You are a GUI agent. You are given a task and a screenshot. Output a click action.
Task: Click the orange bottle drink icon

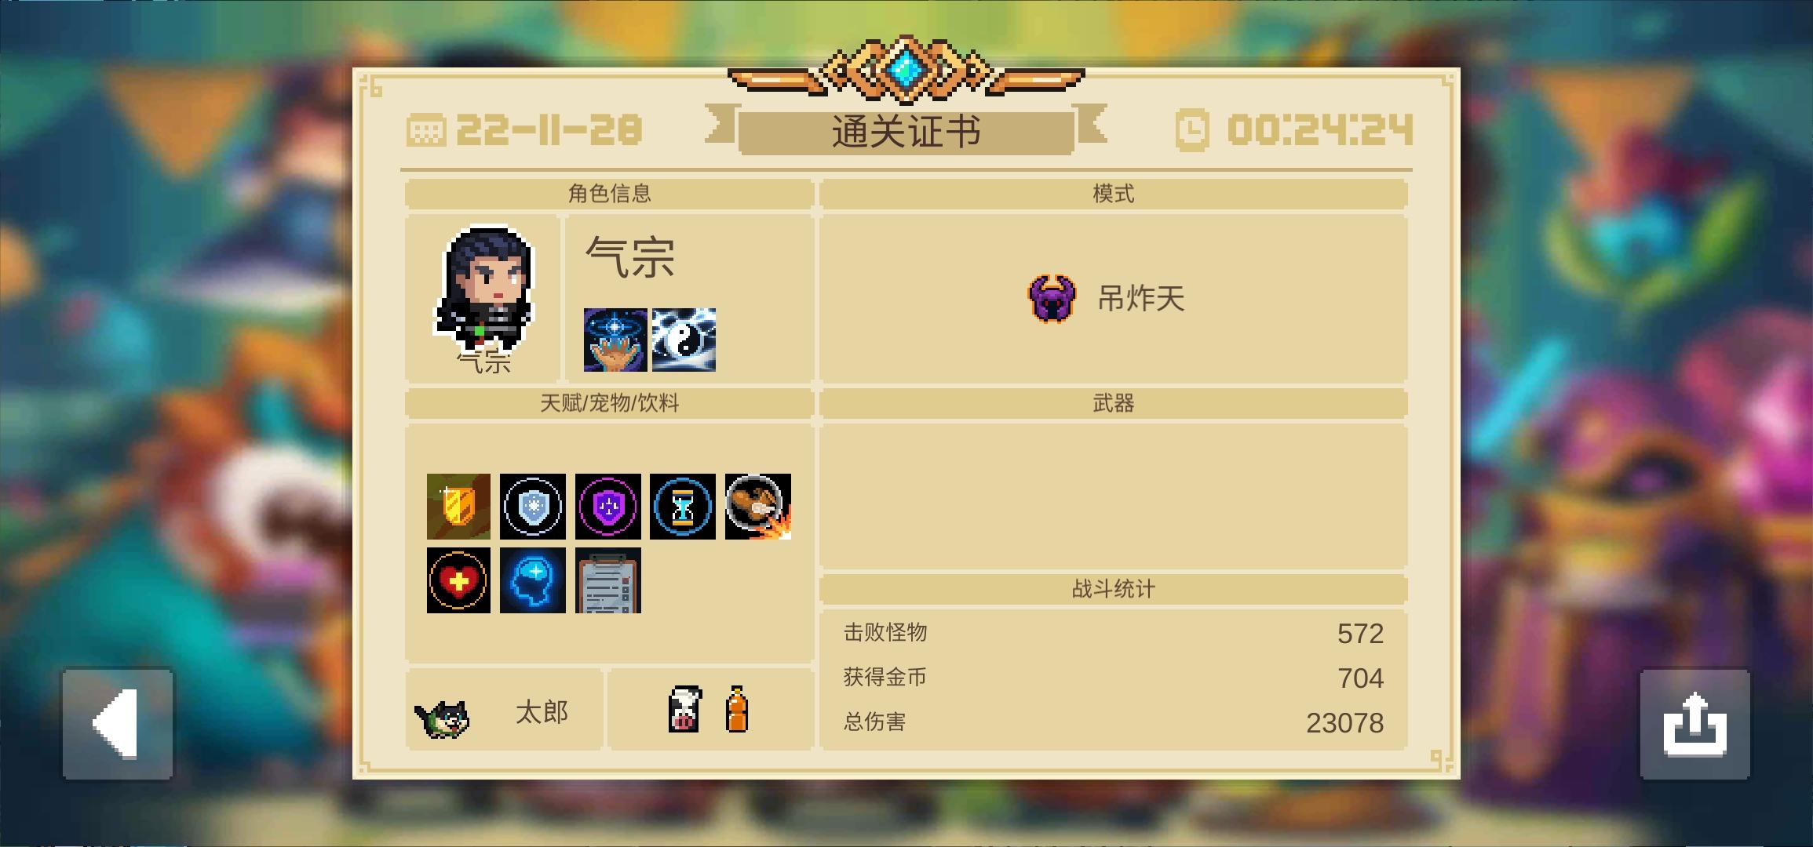(x=736, y=710)
